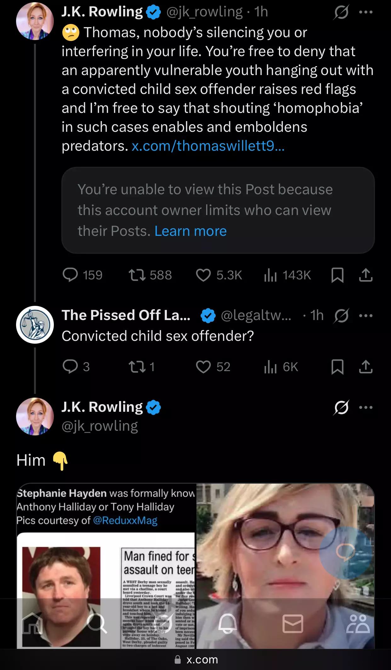
Task: Like J.K. Rowling's top post
Action: click(203, 275)
